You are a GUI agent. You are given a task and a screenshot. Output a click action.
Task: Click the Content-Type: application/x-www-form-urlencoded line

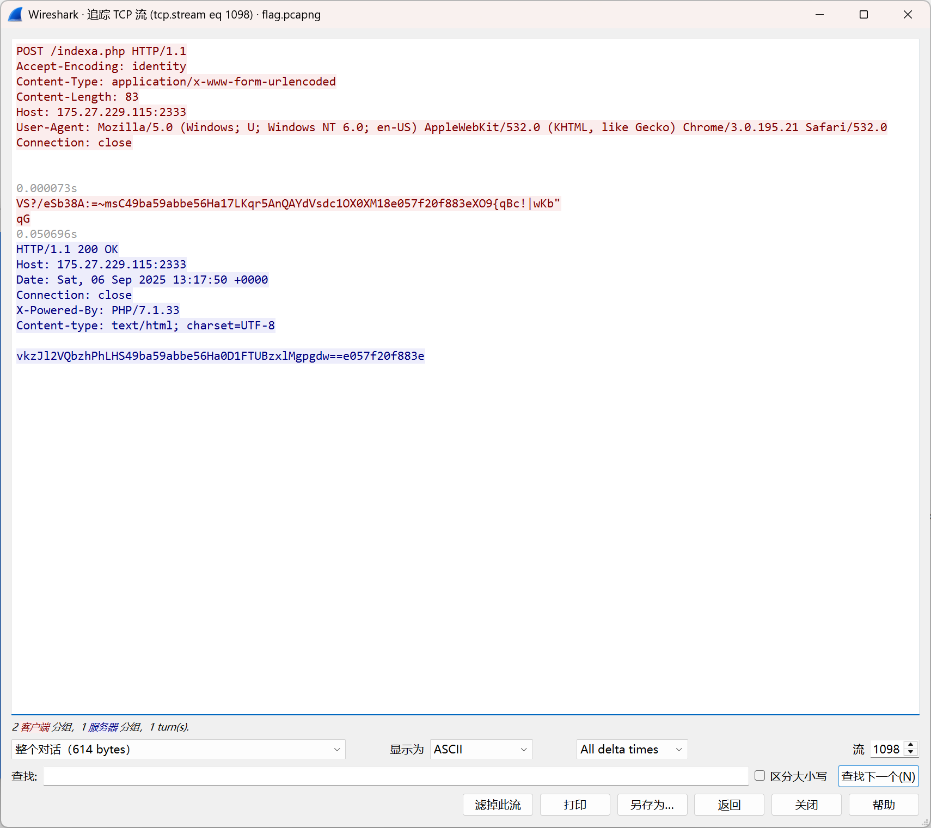click(x=176, y=82)
